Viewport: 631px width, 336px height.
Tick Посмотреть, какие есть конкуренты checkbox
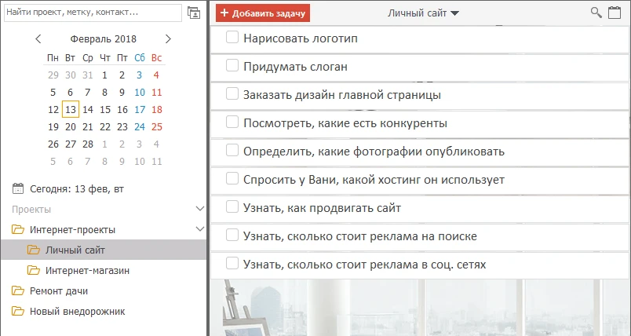[x=232, y=122]
